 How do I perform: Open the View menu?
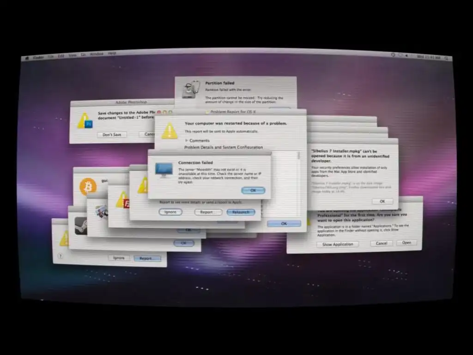[x=73, y=55]
